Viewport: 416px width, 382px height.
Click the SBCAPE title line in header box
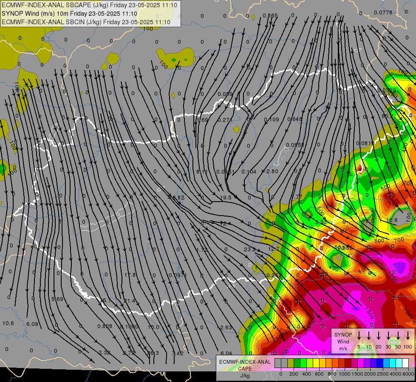(89, 5)
